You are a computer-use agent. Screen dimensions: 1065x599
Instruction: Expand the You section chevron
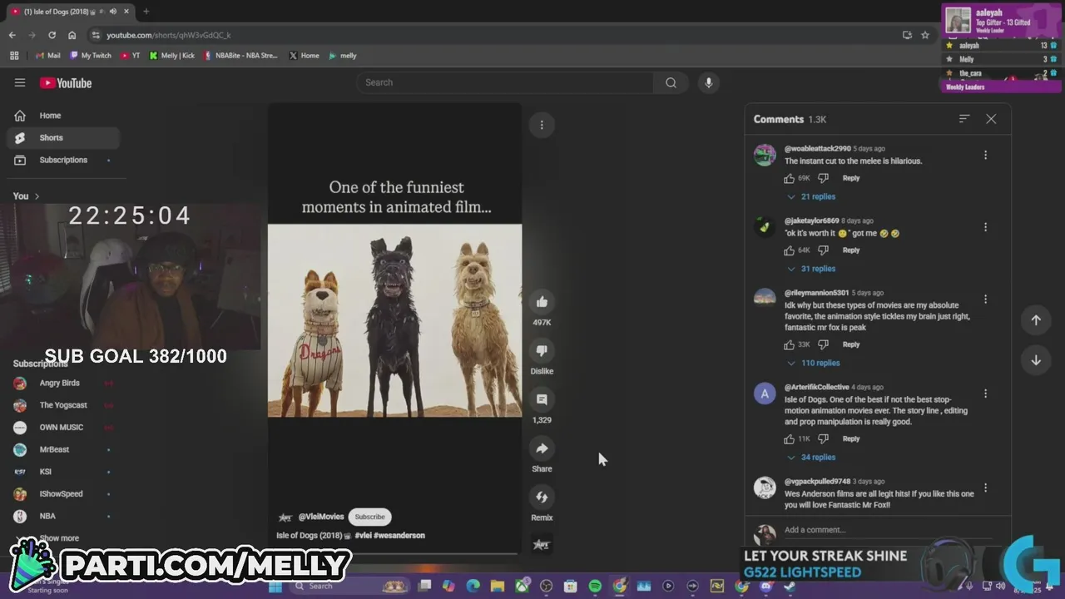click(36, 196)
